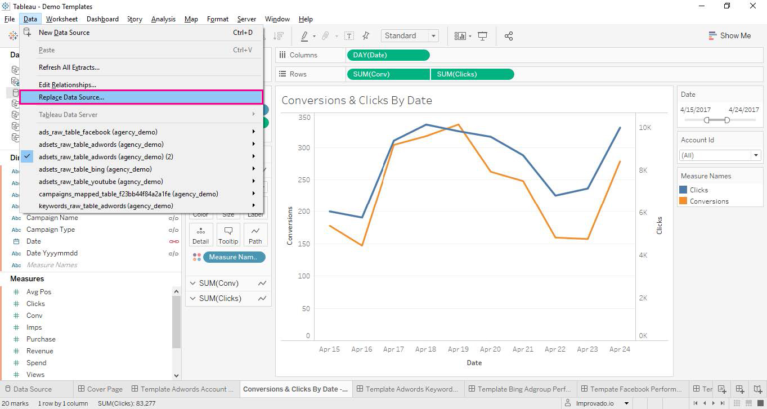Screen dimensions: 767x409
Task: Click New Dashboard icon in tab bar
Action: pos(740,389)
